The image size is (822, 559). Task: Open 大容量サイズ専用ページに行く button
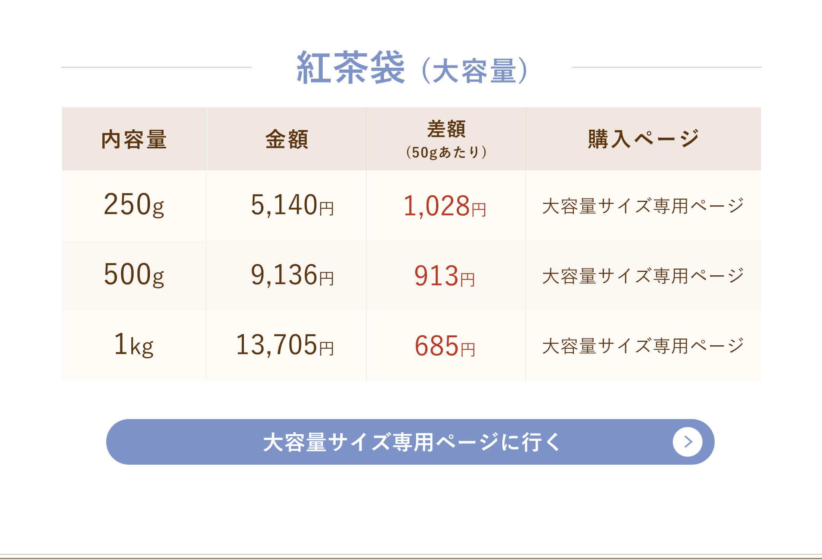point(410,441)
